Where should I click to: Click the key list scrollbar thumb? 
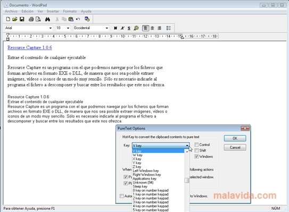click(187, 181)
